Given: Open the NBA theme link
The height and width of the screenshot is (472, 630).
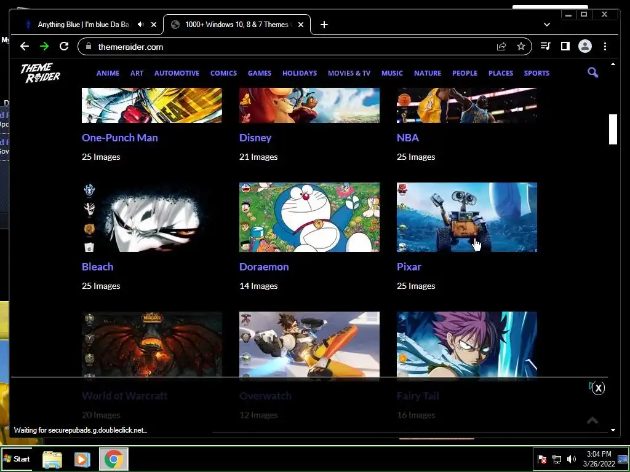Looking at the screenshot, I should 408,138.
